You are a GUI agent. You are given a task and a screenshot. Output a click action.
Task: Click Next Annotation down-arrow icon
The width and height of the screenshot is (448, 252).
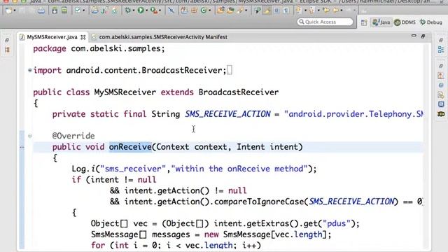pos(299,10)
